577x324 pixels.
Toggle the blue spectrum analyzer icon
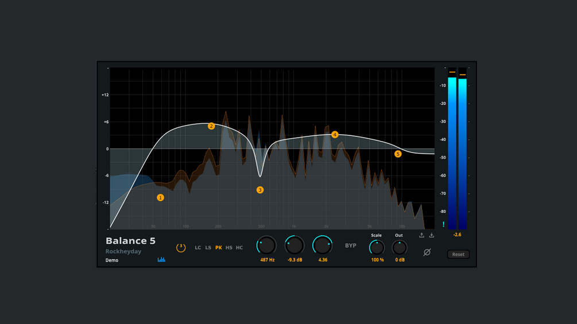pyautogui.click(x=161, y=260)
